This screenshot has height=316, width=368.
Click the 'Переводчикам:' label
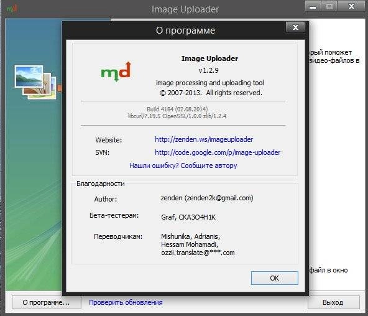pos(118,236)
